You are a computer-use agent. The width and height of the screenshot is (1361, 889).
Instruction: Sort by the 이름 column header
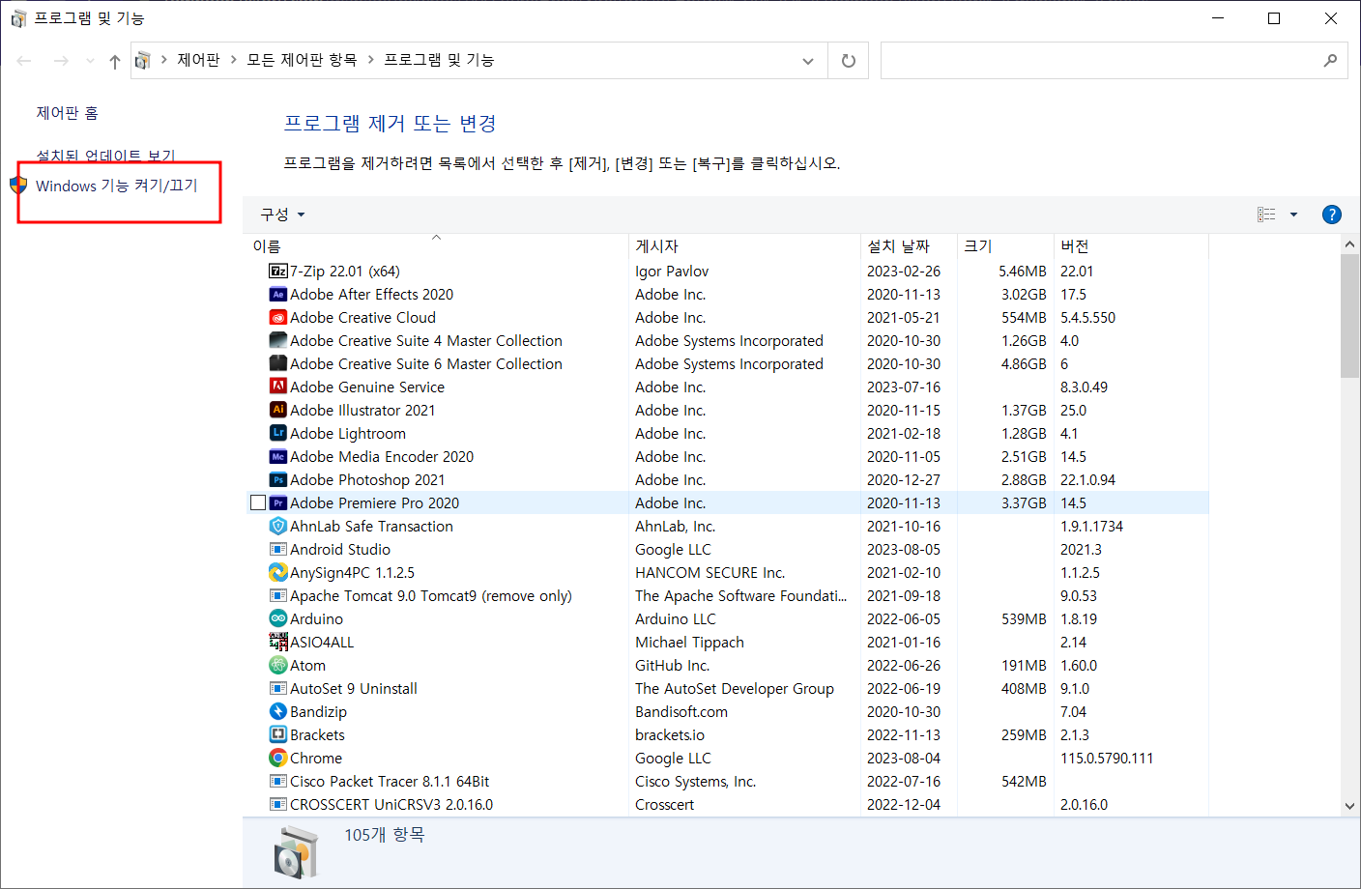(436, 245)
